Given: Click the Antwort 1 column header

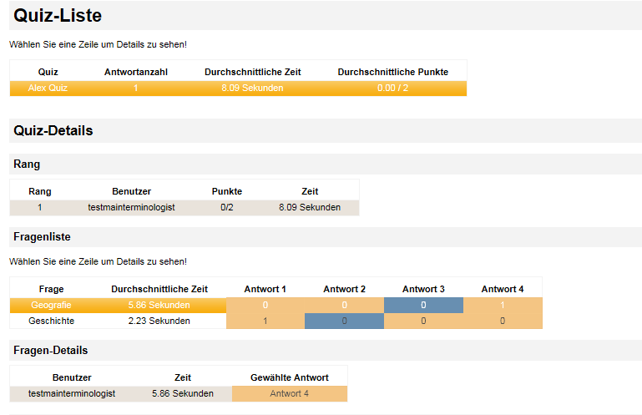Looking at the screenshot, I should [265, 289].
